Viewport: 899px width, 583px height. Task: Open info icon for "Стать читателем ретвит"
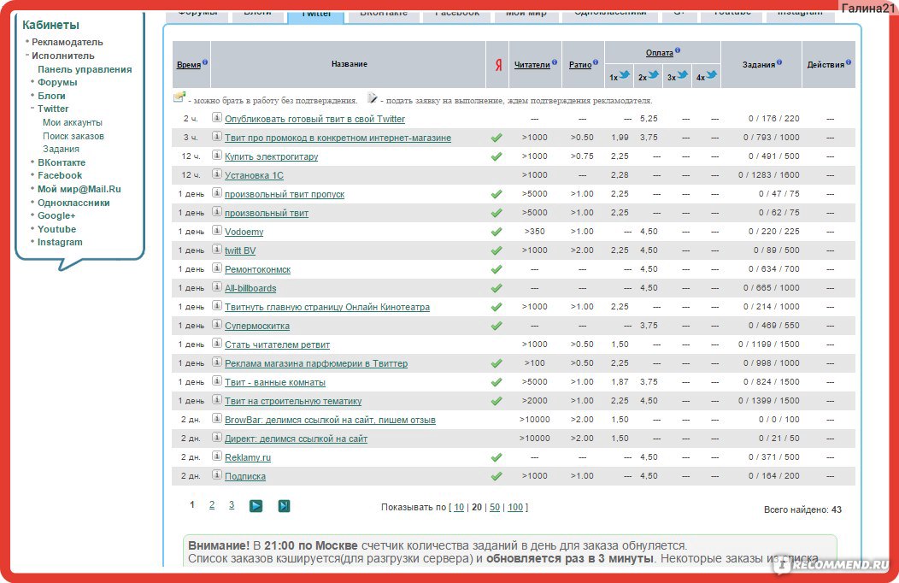tap(217, 344)
